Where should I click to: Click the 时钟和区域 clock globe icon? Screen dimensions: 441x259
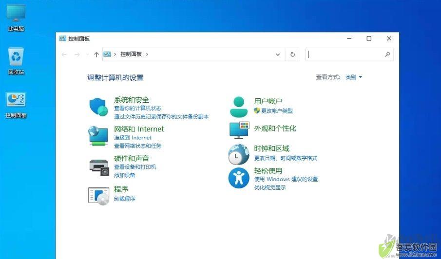[239, 154]
